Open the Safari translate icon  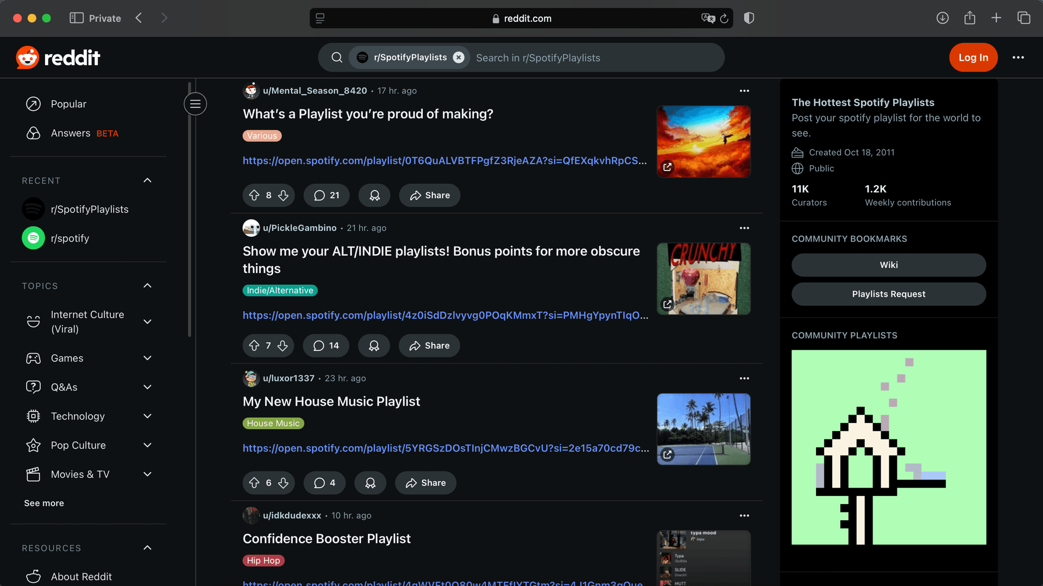[708, 18]
